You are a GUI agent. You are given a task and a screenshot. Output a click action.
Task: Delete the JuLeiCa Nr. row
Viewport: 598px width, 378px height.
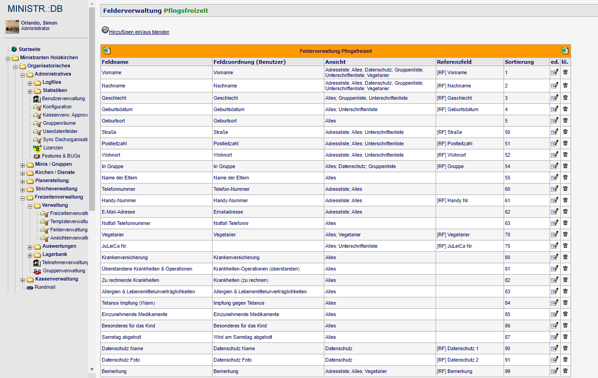[x=566, y=245]
